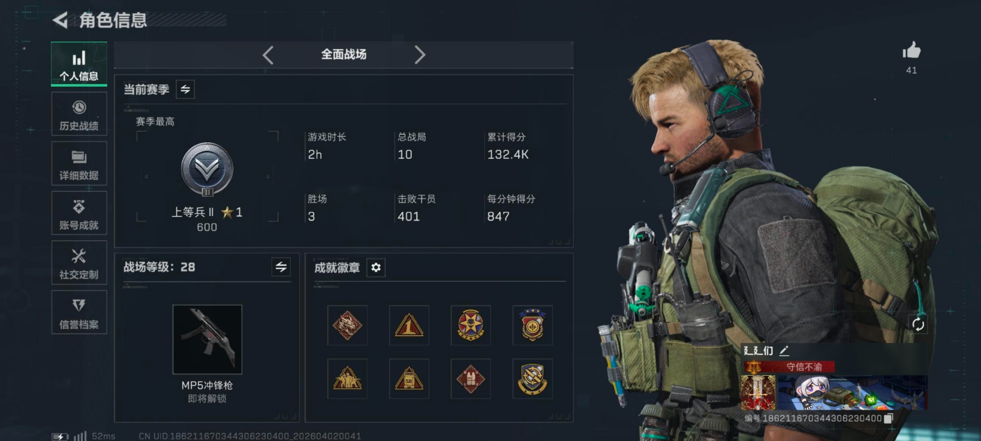
Task: Open the 成就徽章 gear settings
Action: [376, 267]
